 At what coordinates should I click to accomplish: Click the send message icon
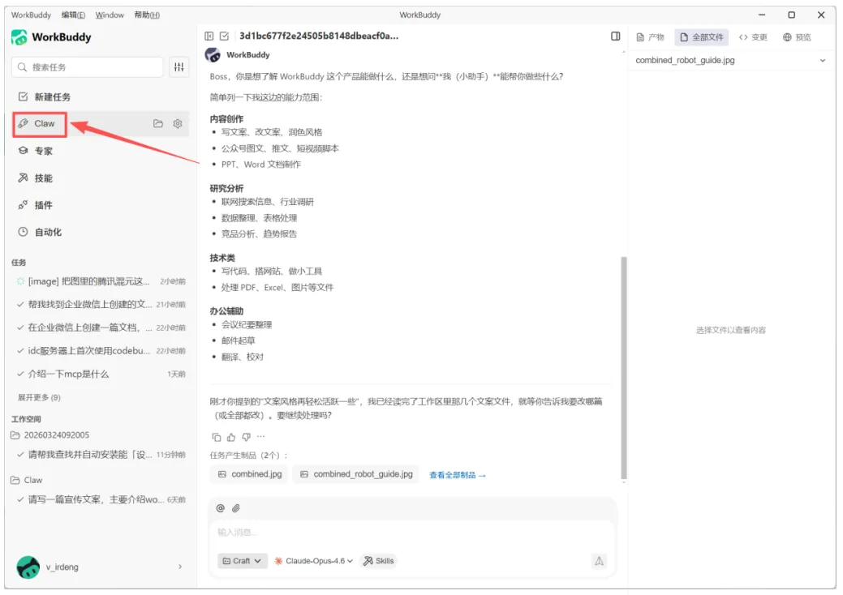click(599, 561)
